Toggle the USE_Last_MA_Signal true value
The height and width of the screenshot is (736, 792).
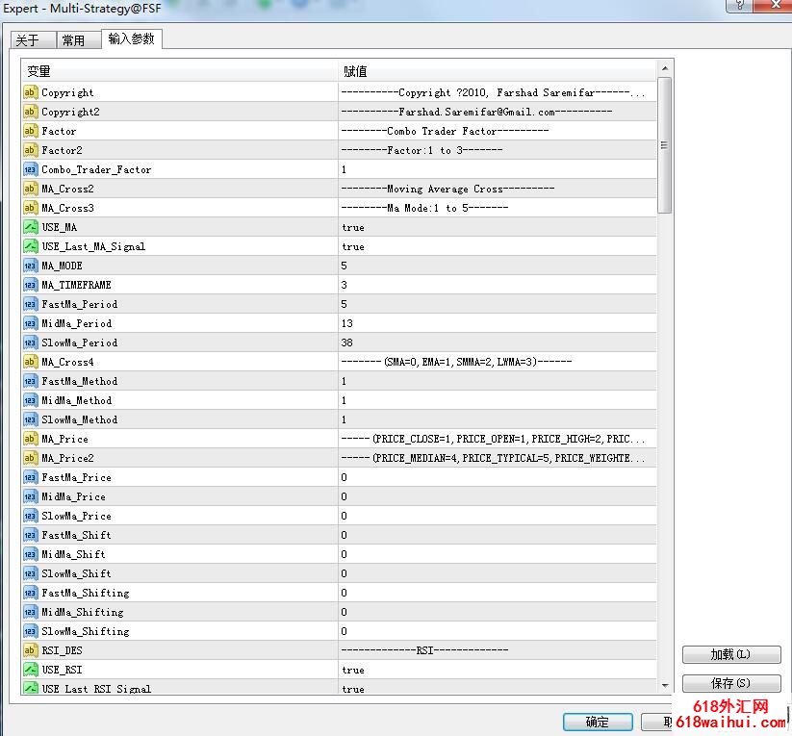(353, 246)
